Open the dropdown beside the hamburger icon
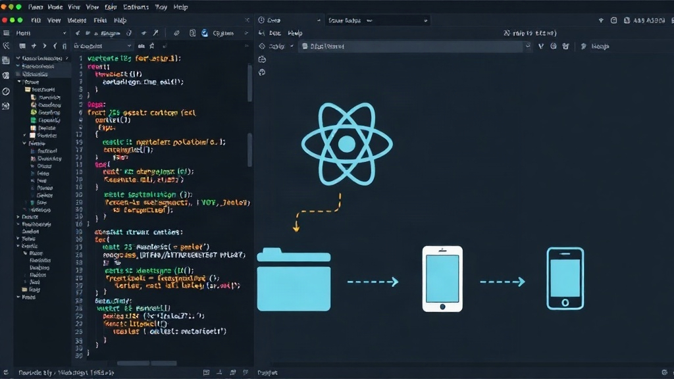This screenshot has height=379, width=674. pyautogui.click(x=65, y=33)
